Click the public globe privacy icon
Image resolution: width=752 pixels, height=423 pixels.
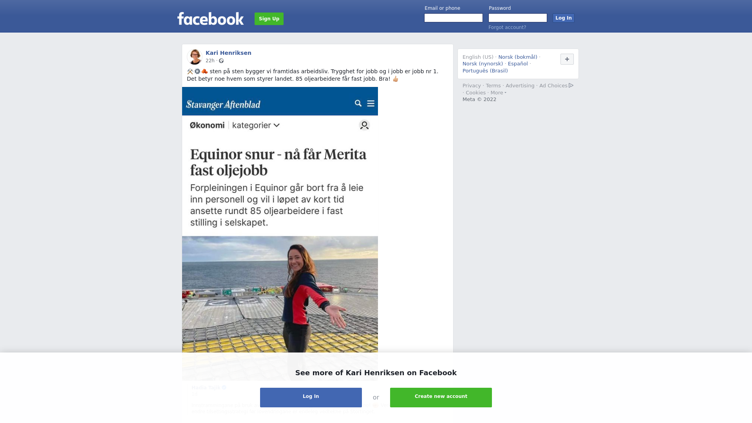click(221, 61)
